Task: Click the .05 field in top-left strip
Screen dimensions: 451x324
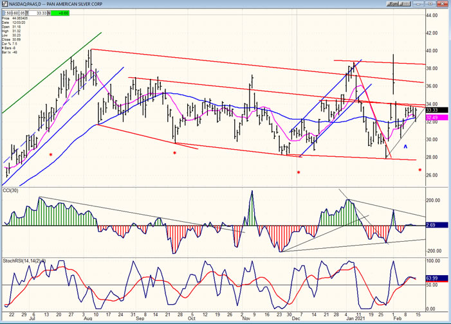Action: click(x=22, y=14)
